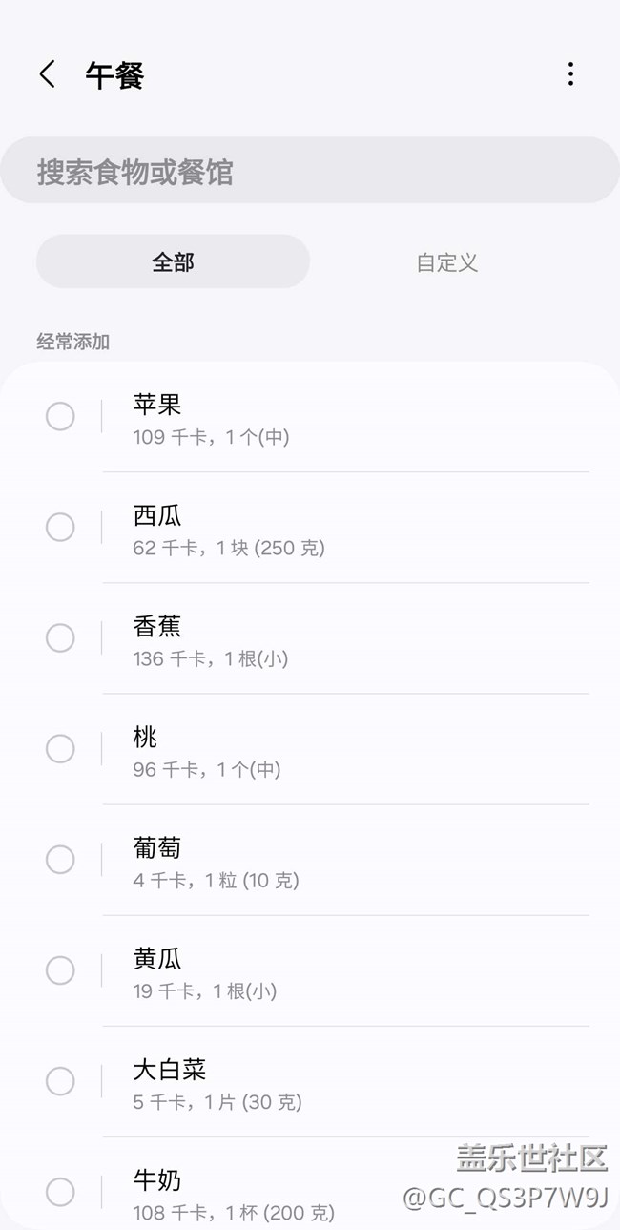Select the radio button for 香蕉

pos(60,638)
